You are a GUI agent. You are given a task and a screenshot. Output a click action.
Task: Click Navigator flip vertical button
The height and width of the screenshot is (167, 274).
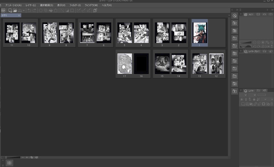pyautogui.click(x=272, y=47)
